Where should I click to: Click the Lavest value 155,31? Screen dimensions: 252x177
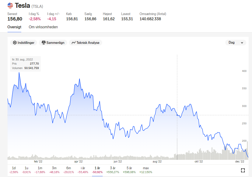pos(127,19)
